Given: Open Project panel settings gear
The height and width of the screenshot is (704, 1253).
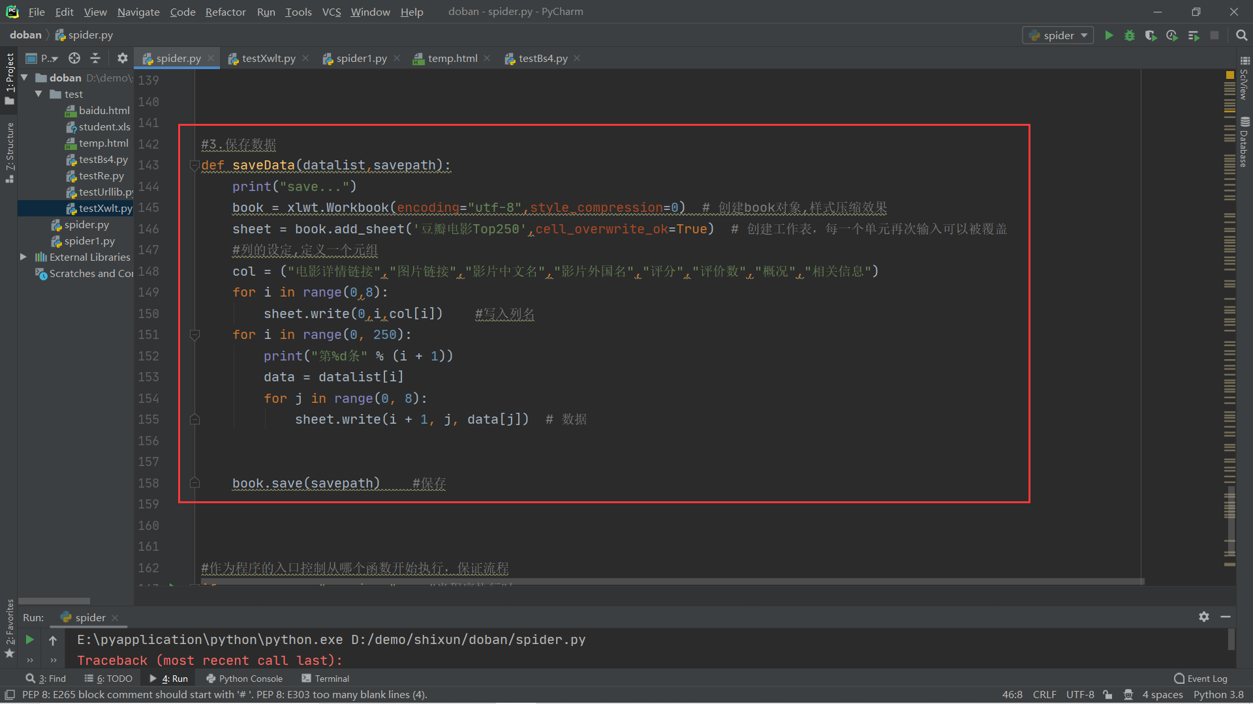Looking at the screenshot, I should (122, 58).
